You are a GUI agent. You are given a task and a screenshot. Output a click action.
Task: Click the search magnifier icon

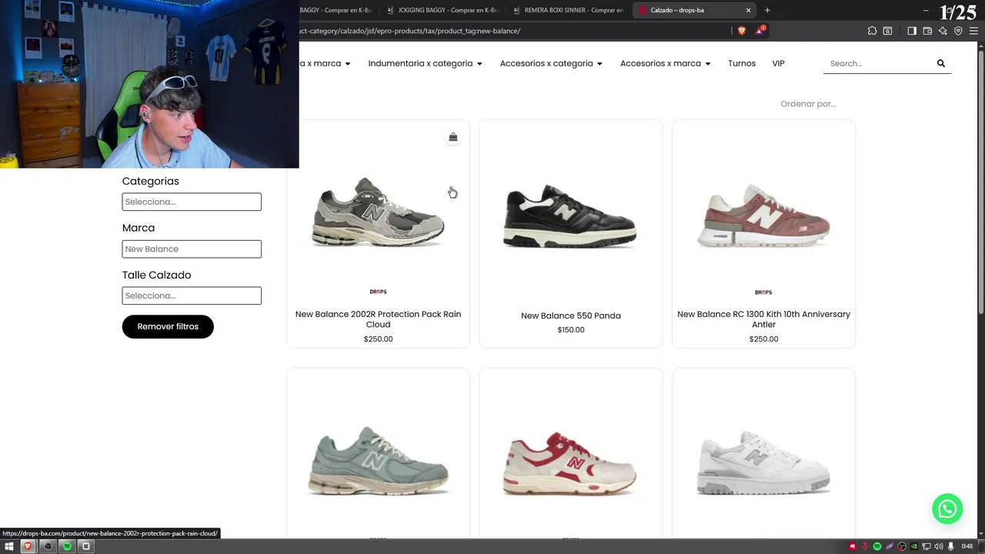click(940, 63)
